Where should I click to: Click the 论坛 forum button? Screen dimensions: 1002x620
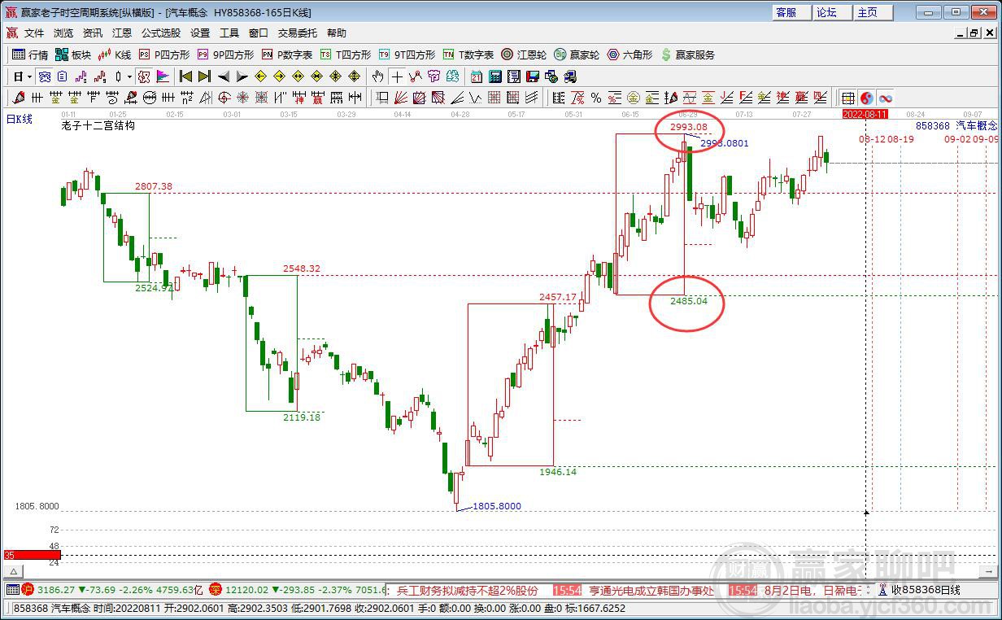pyautogui.click(x=832, y=12)
